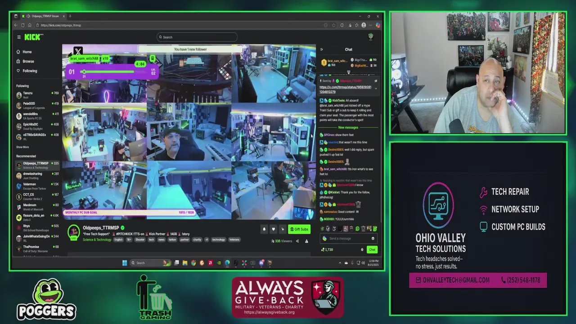Open the x.com ttrmsp status link
This screenshot has height=324, width=576.
[x=345, y=89]
